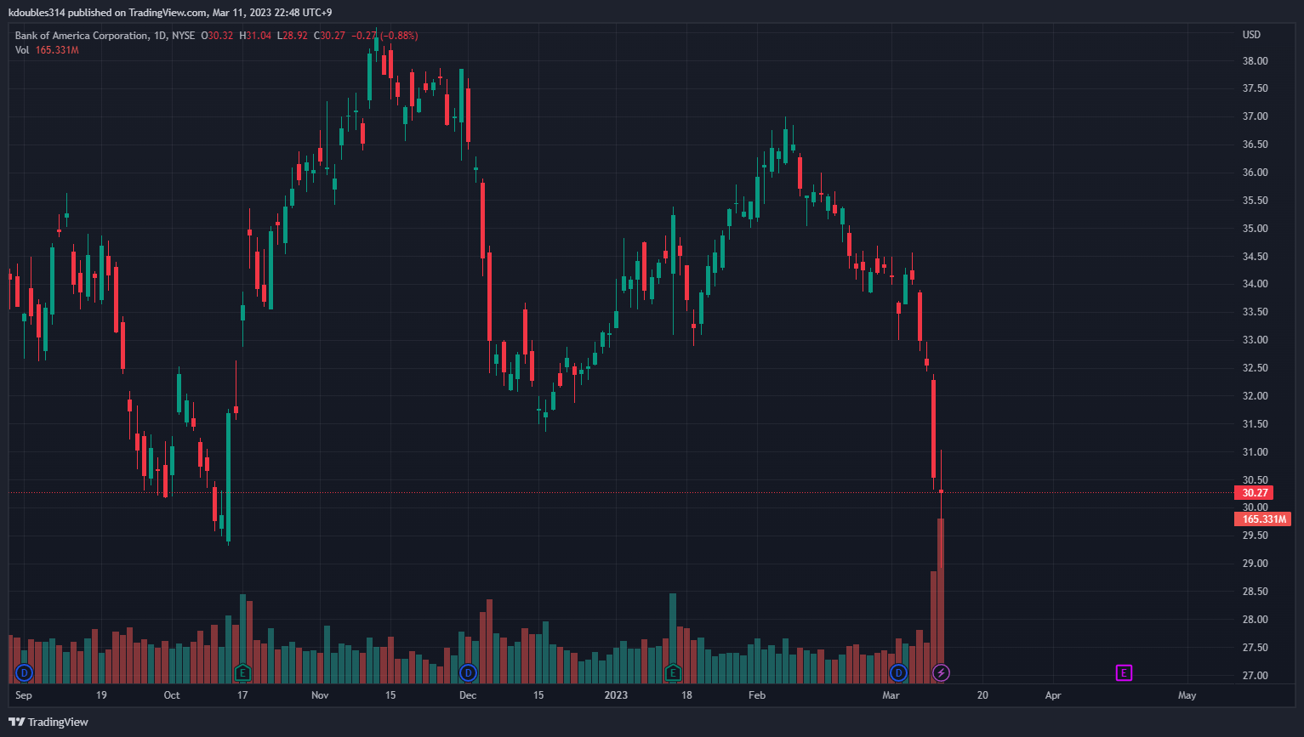Image resolution: width=1304 pixels, height=737 pixels.
Task: Open the January 18 earnings E marker
Action: 673,673
